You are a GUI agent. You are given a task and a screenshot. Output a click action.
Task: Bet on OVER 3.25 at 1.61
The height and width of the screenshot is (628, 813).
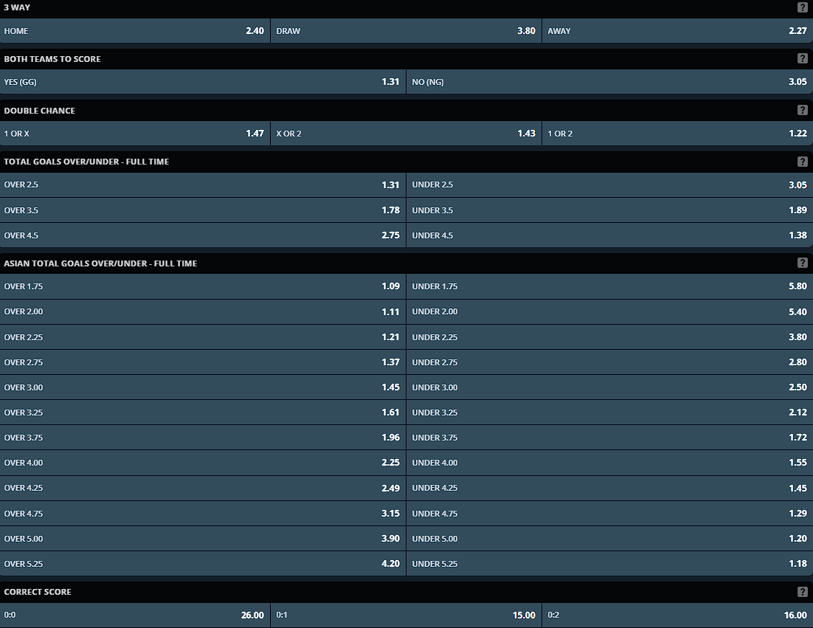click(203, 413)
